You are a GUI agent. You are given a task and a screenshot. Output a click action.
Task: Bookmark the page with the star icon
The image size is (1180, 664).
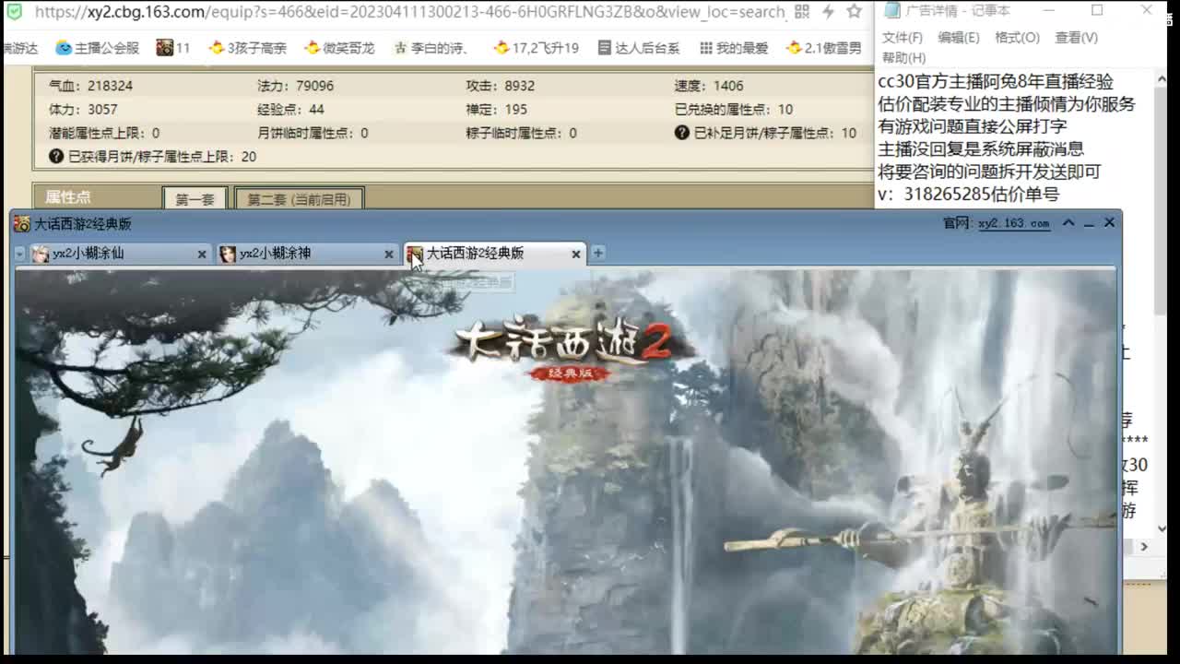[855, 12]
